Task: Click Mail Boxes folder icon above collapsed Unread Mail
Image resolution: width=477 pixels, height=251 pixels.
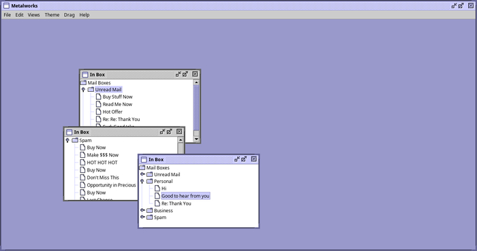Action: tap(142, 167)
